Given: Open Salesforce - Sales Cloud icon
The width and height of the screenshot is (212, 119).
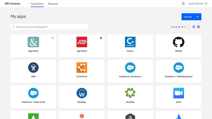Looking at the screenshot, I should click(x=33, y=93).
